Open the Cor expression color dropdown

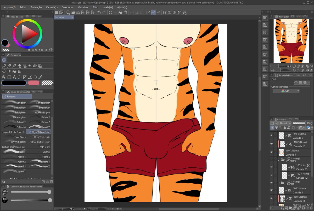(x=286, y=91)
